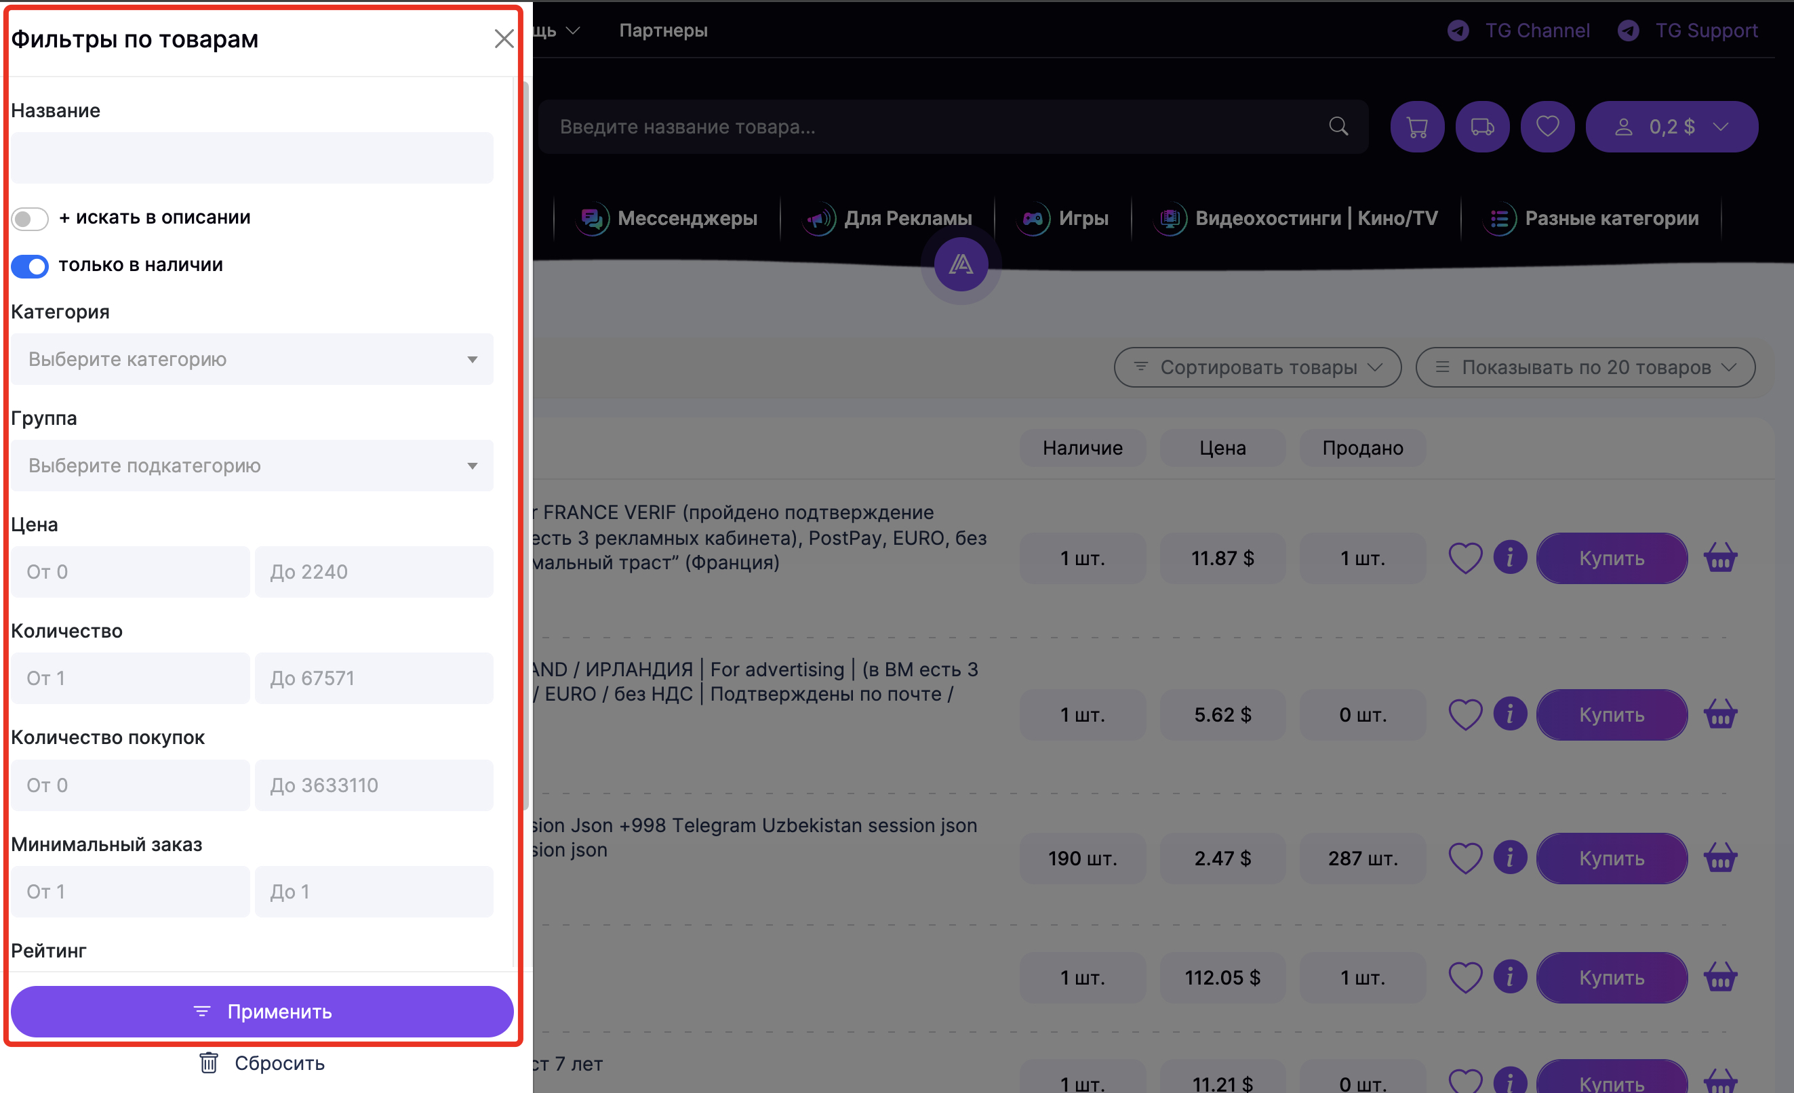The width and height of the screenshot is (1794, 1093).
Task: Open the items-per-page 20 products dropdown
Action: point(1585,367)
